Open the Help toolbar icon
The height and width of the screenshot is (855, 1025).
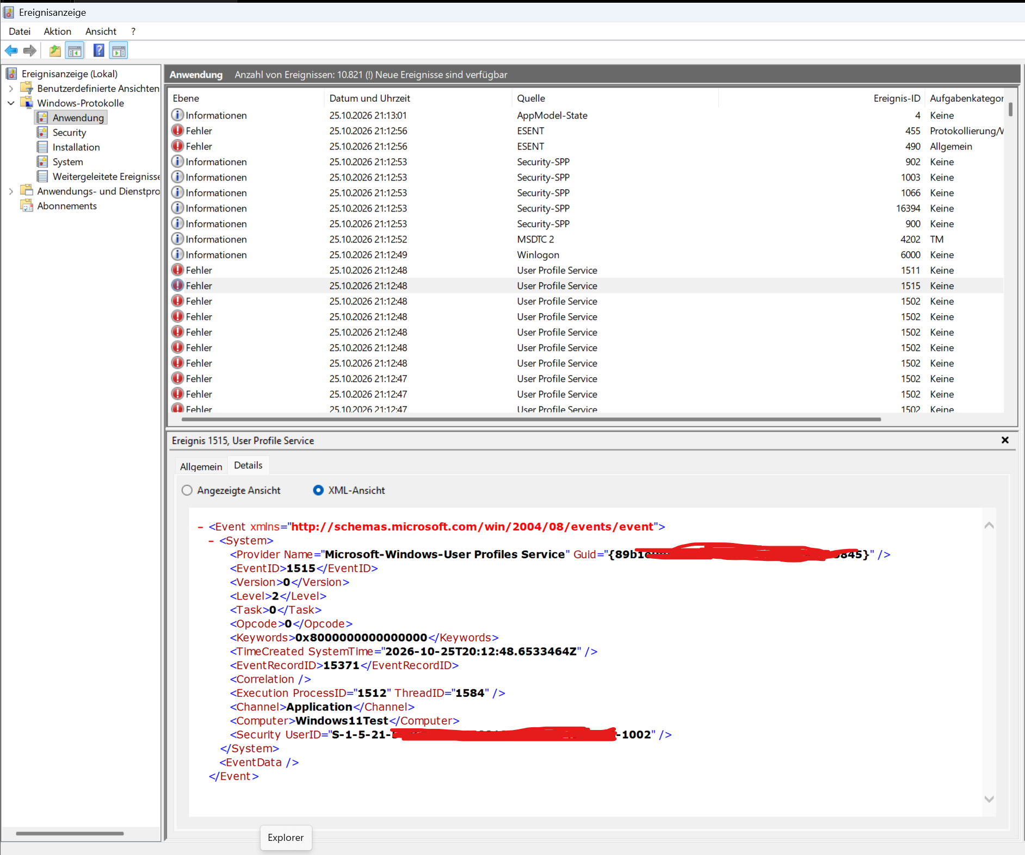[98, 51]
